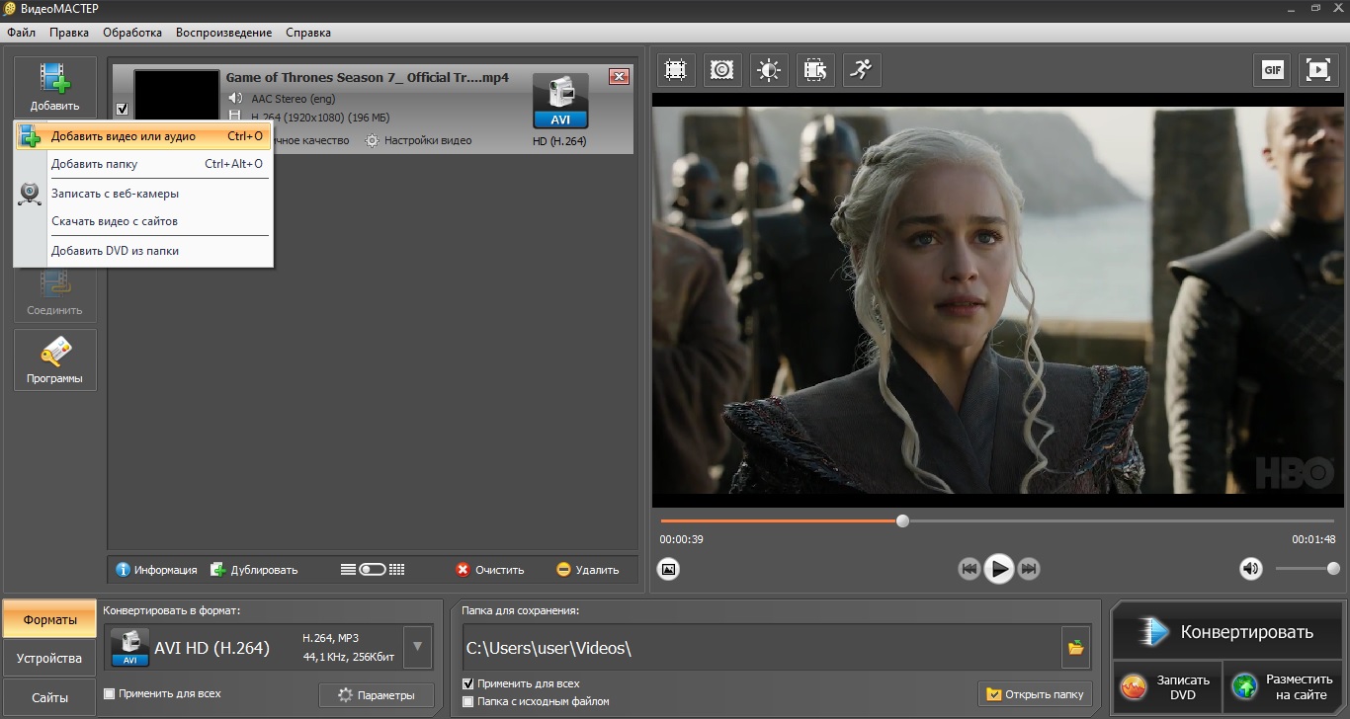Take a snapshot with the screenshot icon

pos(669,569)
